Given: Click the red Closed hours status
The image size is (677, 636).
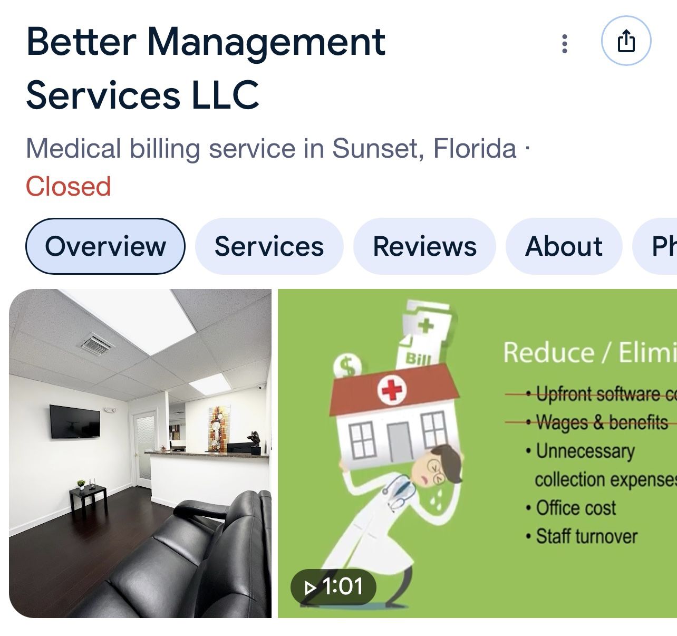Looking at the screenshot, I should [x=69, y=187].
